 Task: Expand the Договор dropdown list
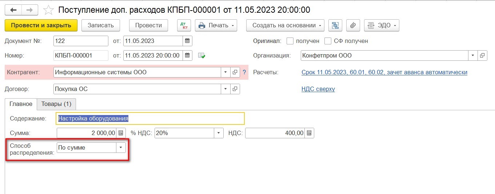[x=225, y=89]
